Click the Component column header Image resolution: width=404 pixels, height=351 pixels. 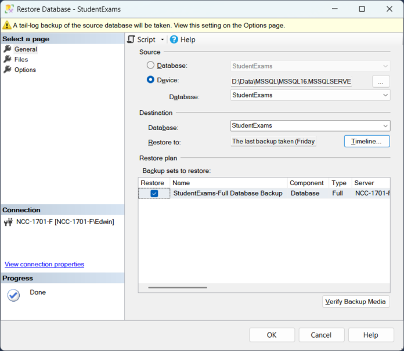(x=308, y=183)
